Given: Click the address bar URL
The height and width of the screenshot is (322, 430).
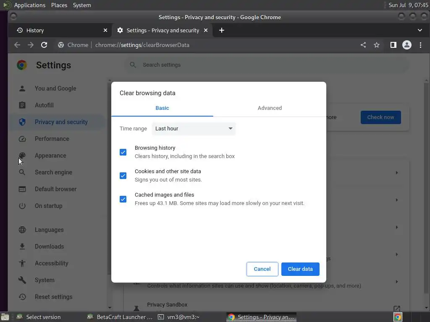Looking at the screenshot, I should (x=142, y=45).
